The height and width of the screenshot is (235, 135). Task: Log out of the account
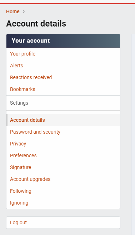tap(63, 222)
